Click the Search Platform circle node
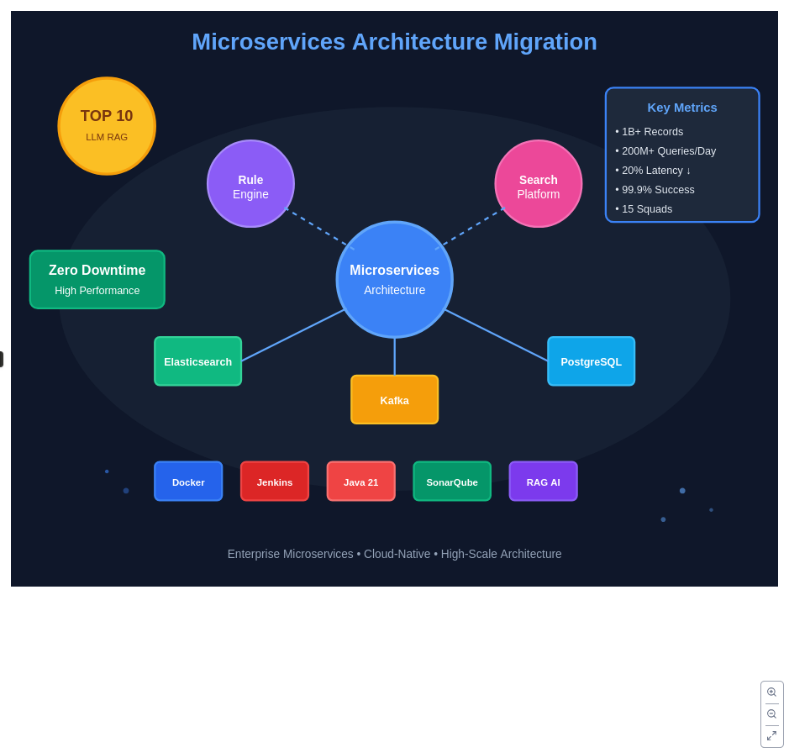 point(538,184)
